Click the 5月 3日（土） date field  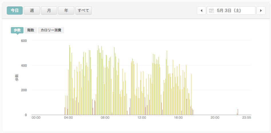click(231, 11)
